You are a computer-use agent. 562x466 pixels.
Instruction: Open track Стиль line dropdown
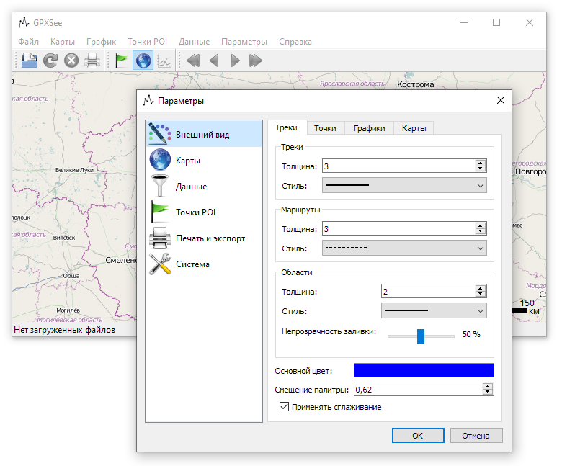coord(404,185)
